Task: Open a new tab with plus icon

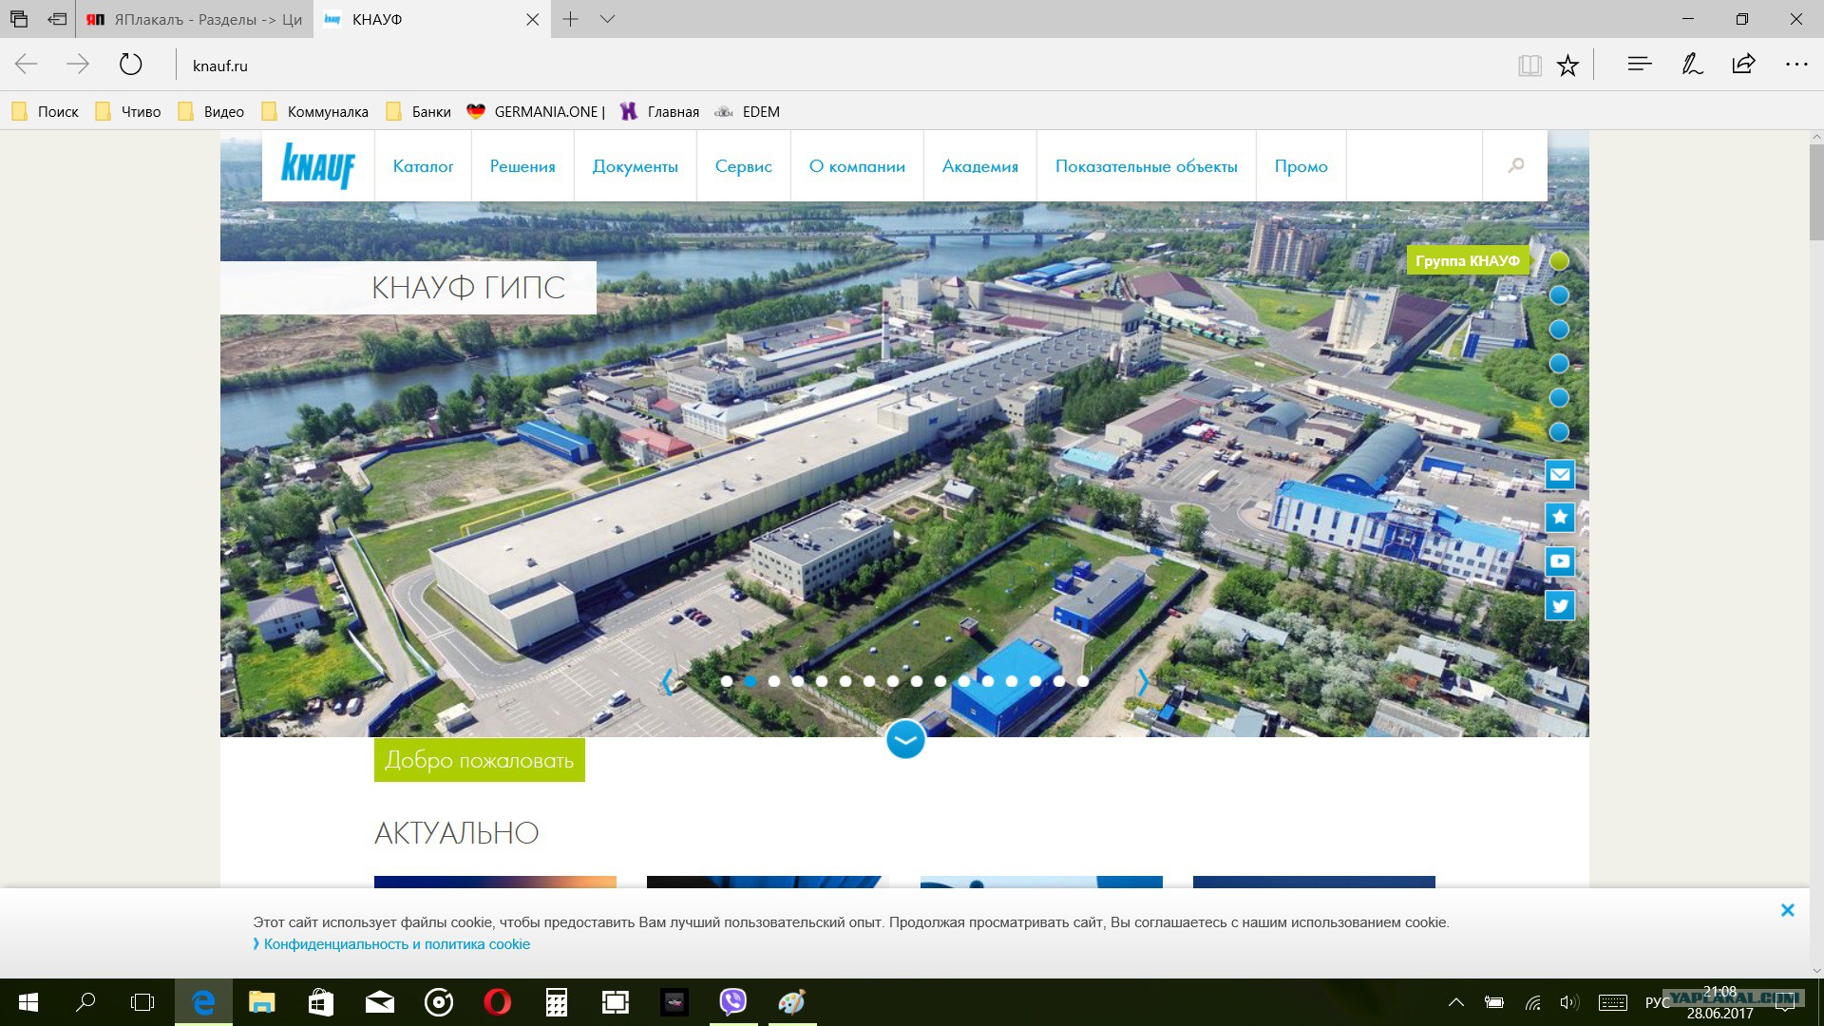Action: [570, 19]
